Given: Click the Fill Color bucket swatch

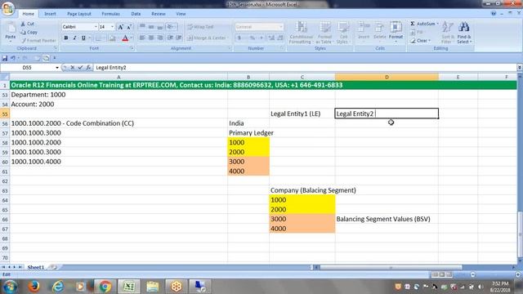Looking at the screenshot, I should (113, 38).
